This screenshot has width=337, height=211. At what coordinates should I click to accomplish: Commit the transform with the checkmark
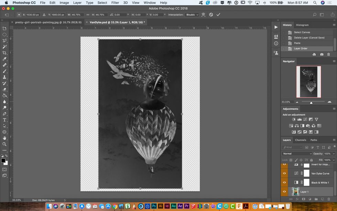point(218,15)
